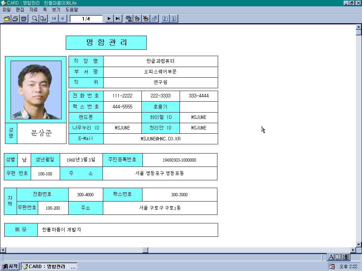
Task: Click the find-next document glasses icon
Action: pyautogui.click(x=43, y=19)
